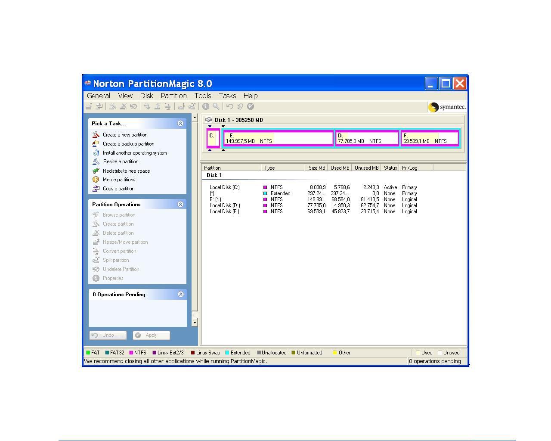Click the Undelete Partition operation icon
Image resolution: width=551 pixels, height=441 pixels.
pos(96,269)
